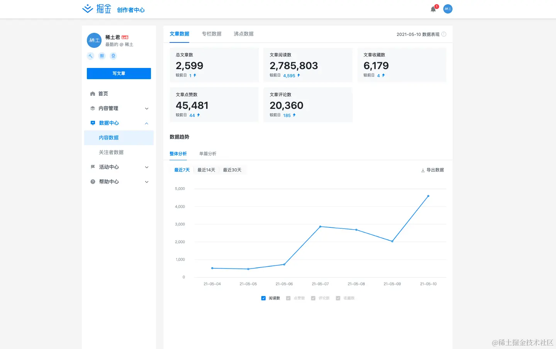Select the 最近30天 range
The image size is (556, 349).
point(232,170)
